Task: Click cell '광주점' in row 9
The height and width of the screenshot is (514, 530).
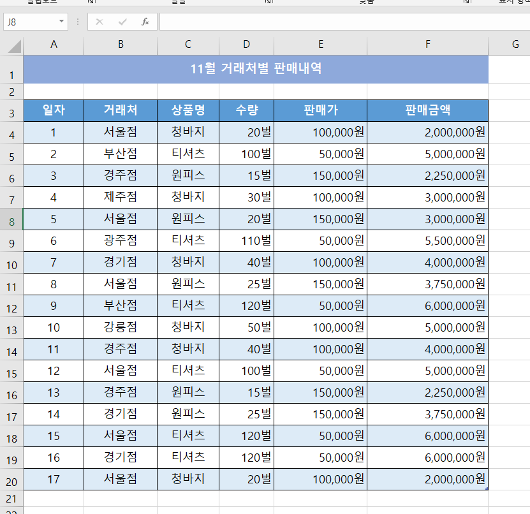Action: click(x=121, y=241)
